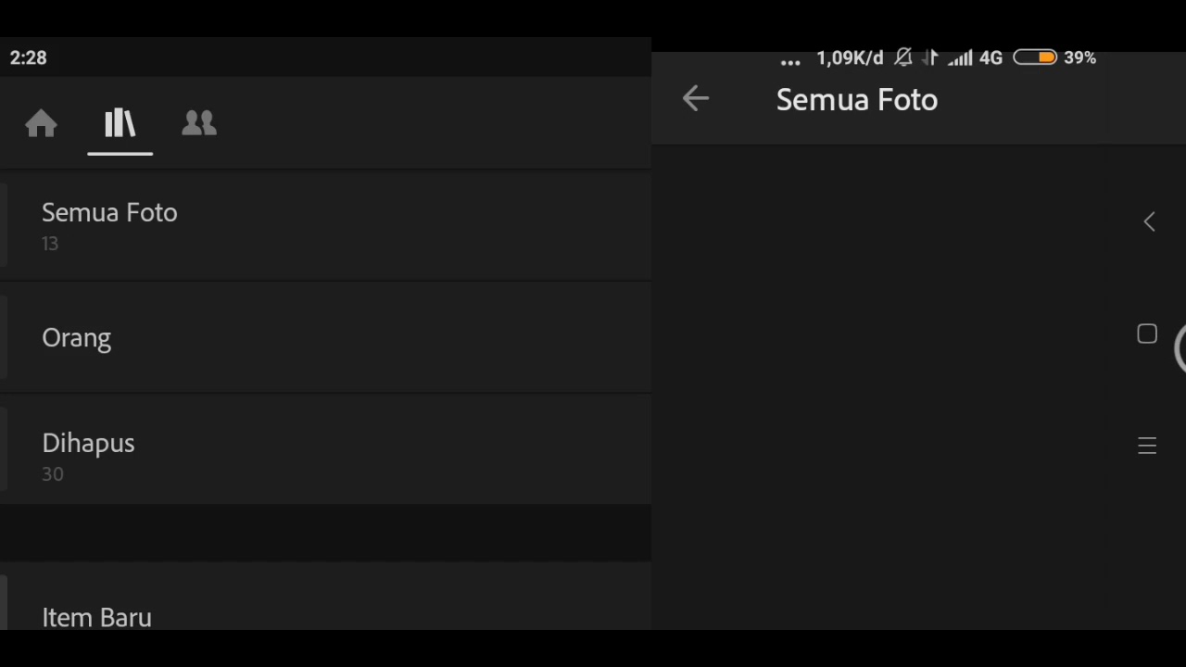Viewport: 1186px width, 667px height.
Task: Tap the back arrow beside Semua Foto
Action: pos(695,98)
